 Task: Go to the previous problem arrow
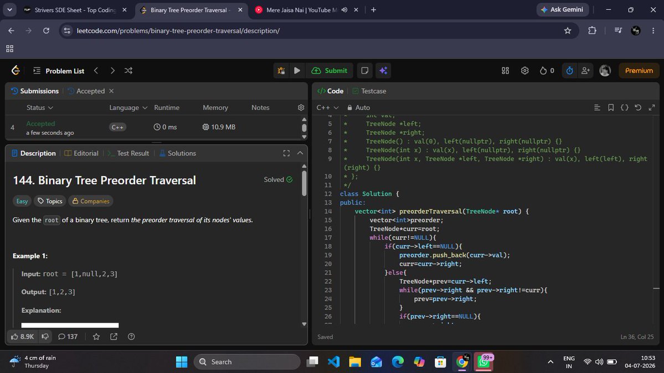[96, 71]
